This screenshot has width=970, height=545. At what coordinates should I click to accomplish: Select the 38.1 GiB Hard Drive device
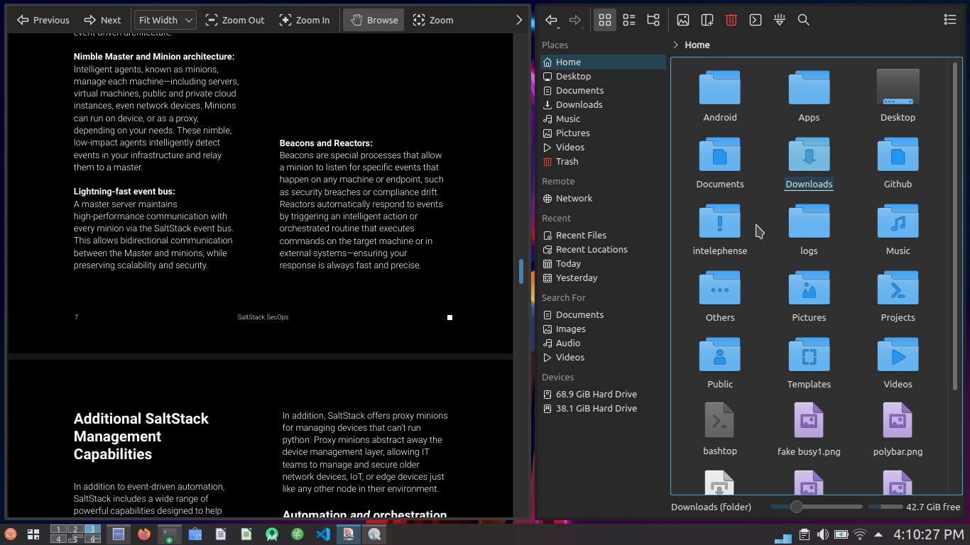tap(603, 408)
